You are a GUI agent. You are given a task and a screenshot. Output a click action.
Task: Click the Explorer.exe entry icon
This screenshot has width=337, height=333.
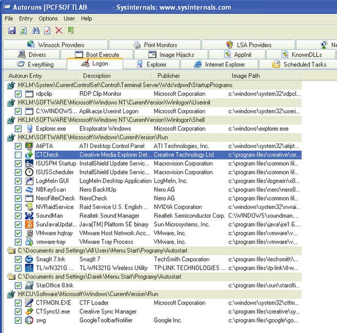(29, 129)
